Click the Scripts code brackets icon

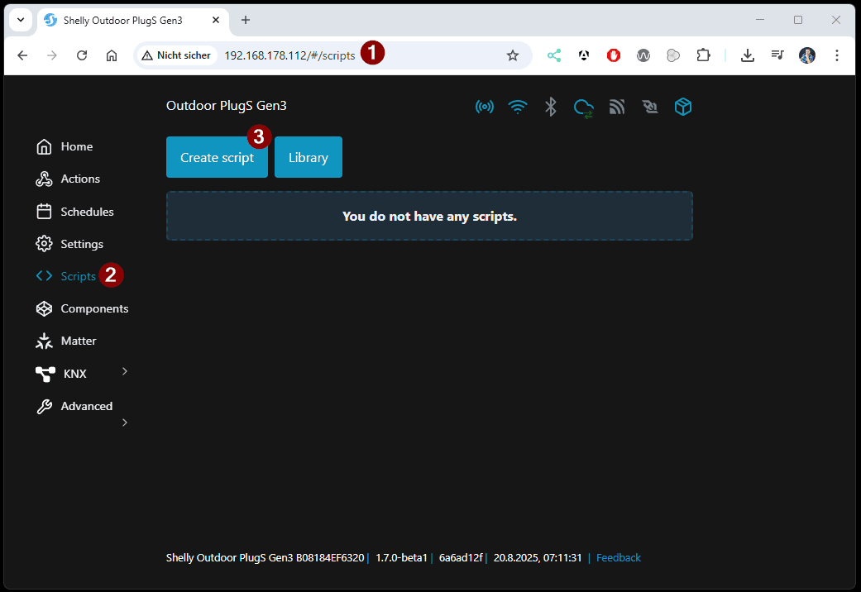click(44, 275)
